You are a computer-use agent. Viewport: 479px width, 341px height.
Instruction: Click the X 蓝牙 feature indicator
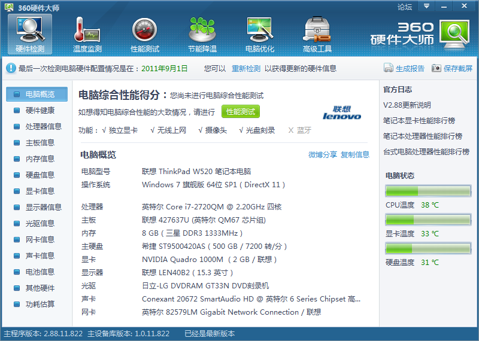300,130
